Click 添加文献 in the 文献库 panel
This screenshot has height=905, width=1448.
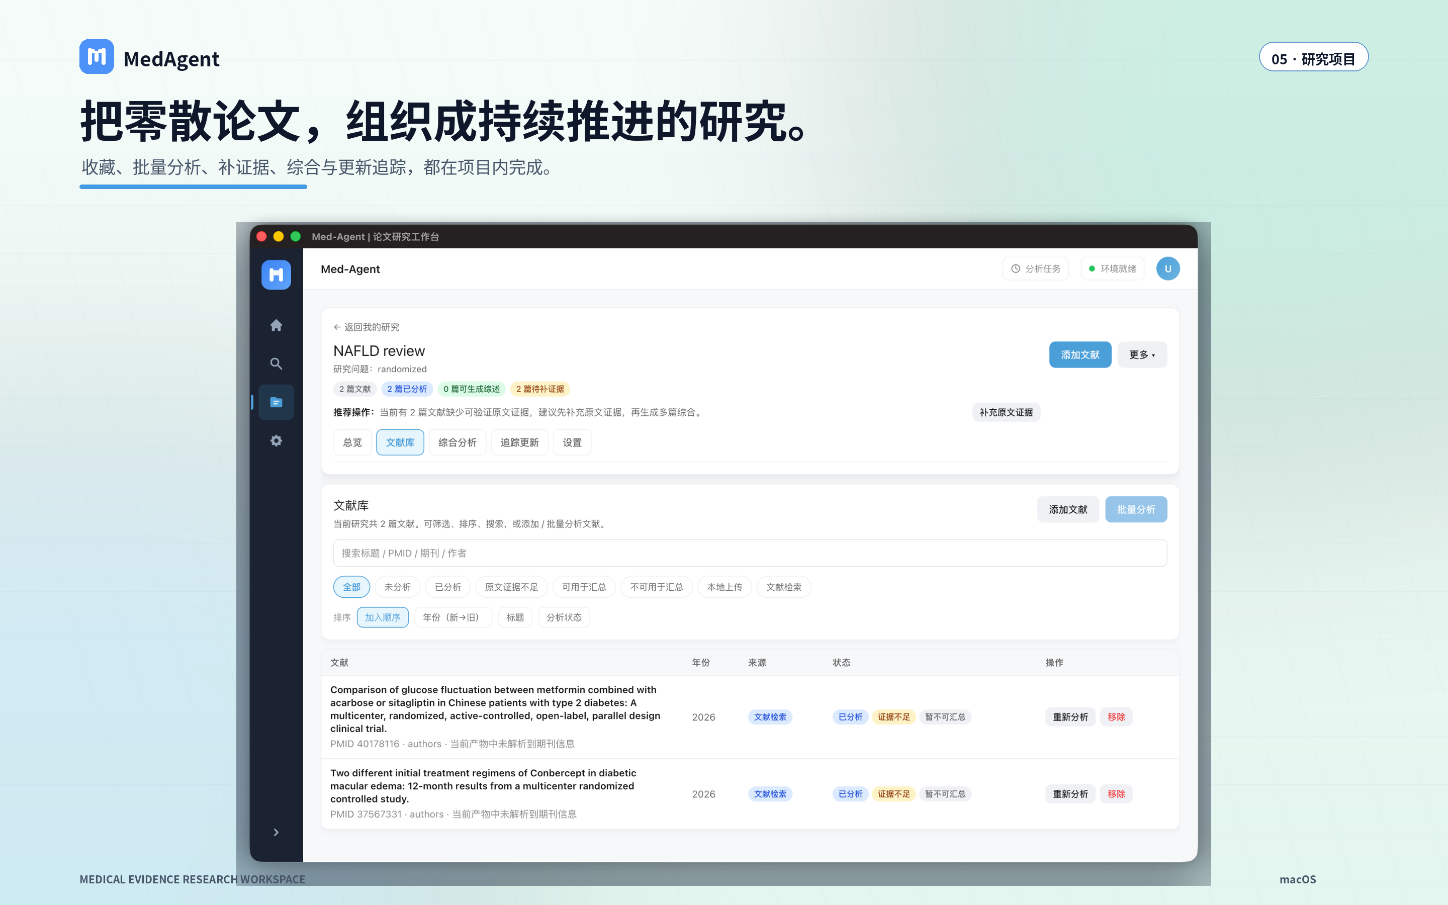click(x=1067, y=509)
